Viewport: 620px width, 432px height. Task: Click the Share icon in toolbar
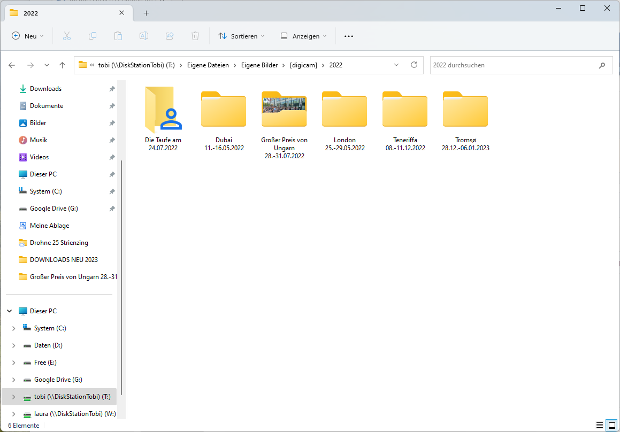170,36
